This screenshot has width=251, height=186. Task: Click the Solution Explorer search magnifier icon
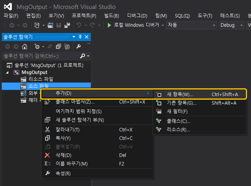(83, 56)
